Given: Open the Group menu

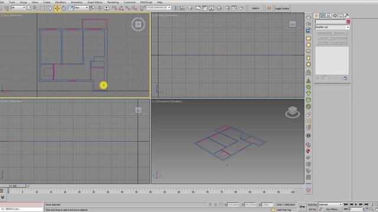Looking at the screenshot, I should [x=24, y=2].
